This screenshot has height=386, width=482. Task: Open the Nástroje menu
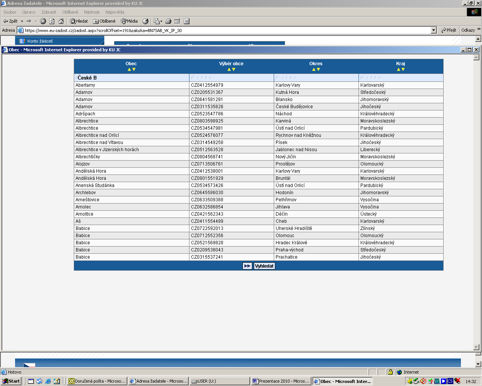click(x=92, y=12)
